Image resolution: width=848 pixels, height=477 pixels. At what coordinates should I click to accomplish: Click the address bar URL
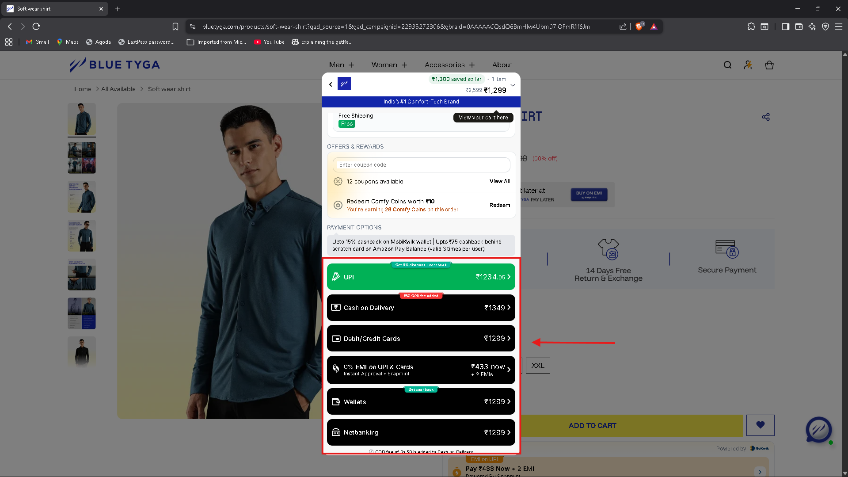[x=396, y=27]
